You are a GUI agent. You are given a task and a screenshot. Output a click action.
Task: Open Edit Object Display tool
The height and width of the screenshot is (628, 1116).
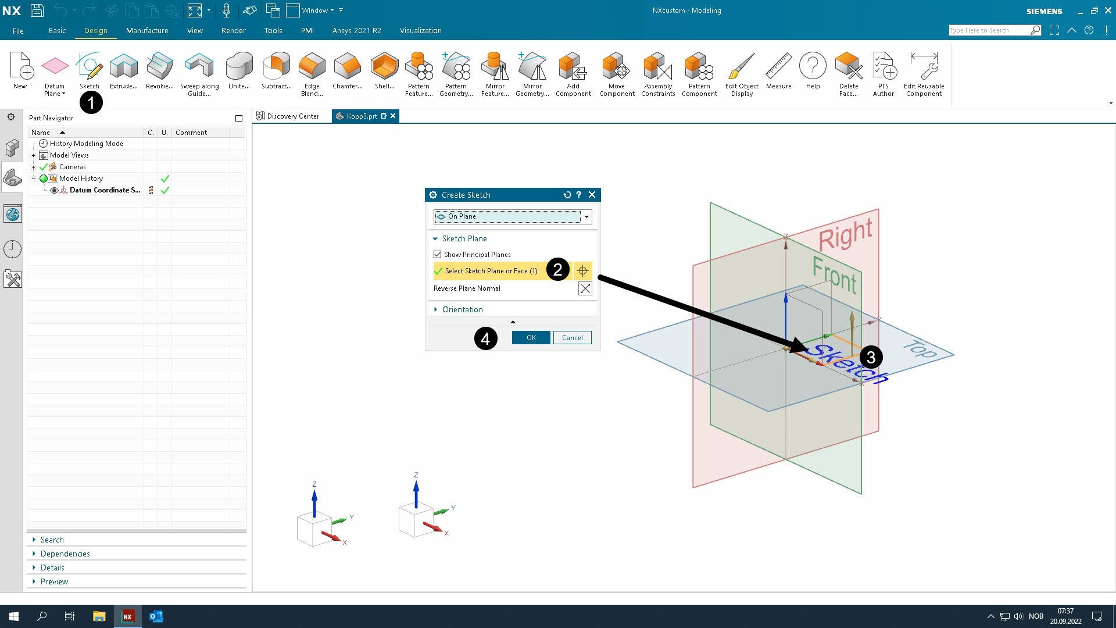742,67
